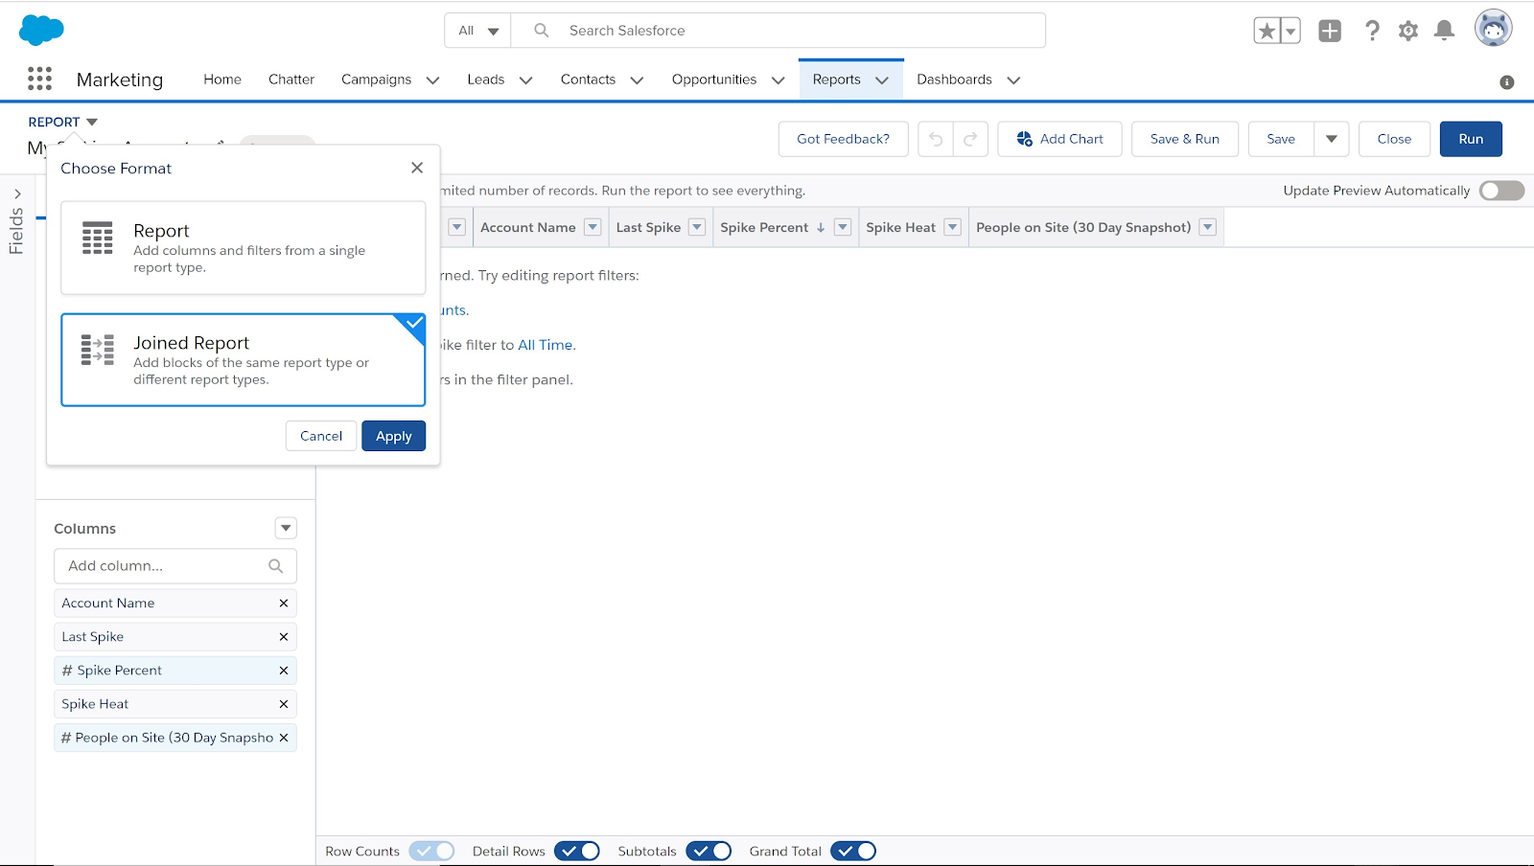
Task: Toggle the Subtotals switch
Action: click(709, 851)
